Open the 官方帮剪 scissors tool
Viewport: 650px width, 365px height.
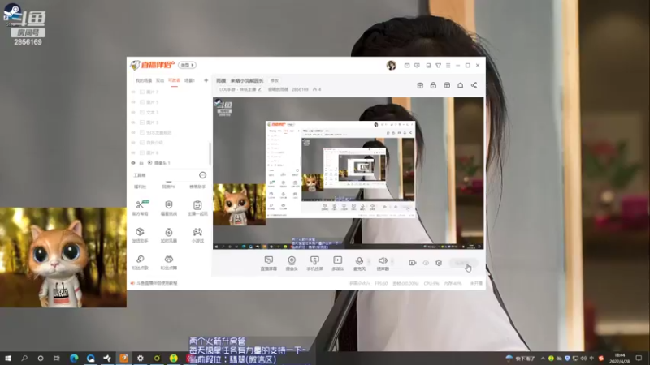140,208
